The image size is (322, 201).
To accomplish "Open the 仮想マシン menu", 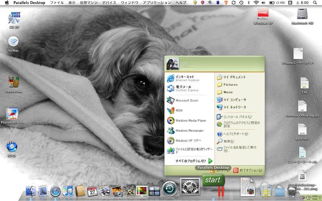I will pyautogui.click(x=89, y=3).
